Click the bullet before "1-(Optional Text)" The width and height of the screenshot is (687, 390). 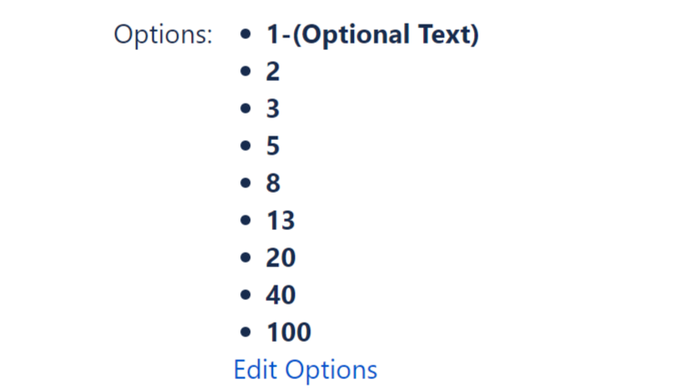coord(245,35)
